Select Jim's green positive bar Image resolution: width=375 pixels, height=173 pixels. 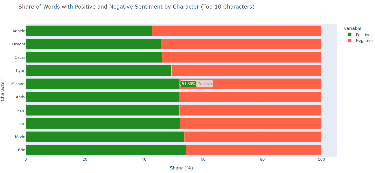coord(103,124)
